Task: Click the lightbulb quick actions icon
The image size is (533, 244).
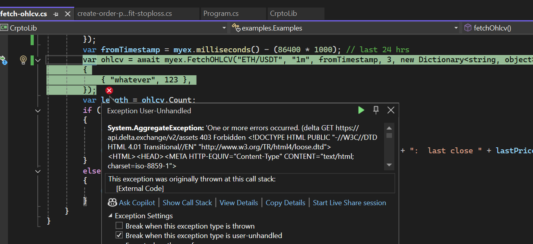Action: click(x=23, y=60)
